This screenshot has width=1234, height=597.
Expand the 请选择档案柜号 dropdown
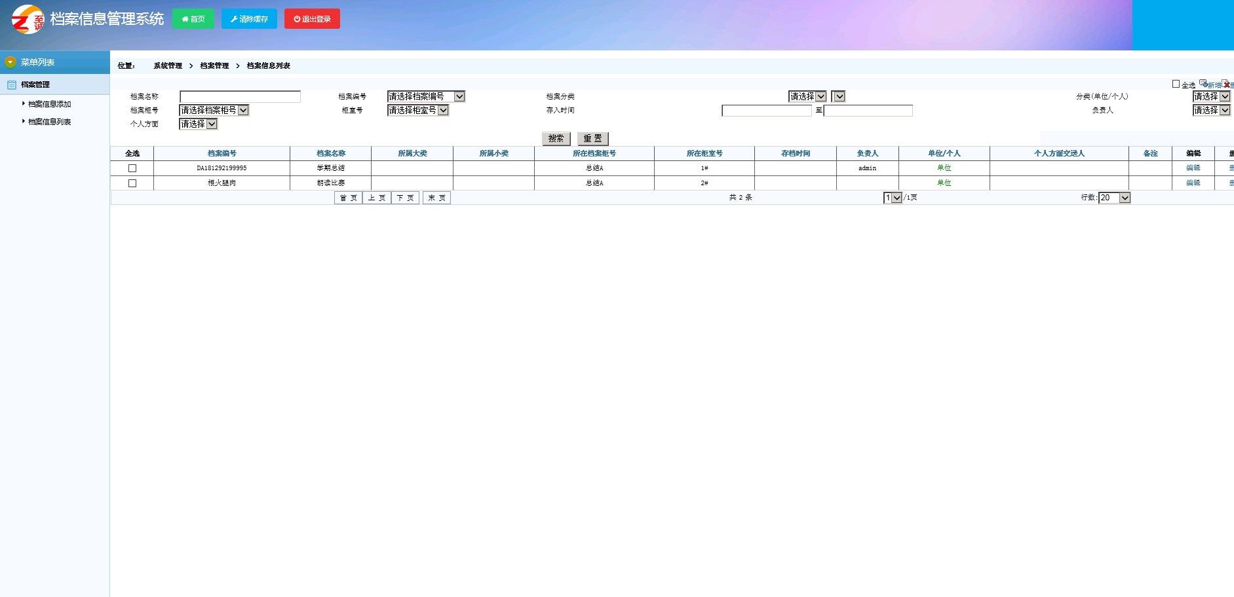[x=214, y=110]
